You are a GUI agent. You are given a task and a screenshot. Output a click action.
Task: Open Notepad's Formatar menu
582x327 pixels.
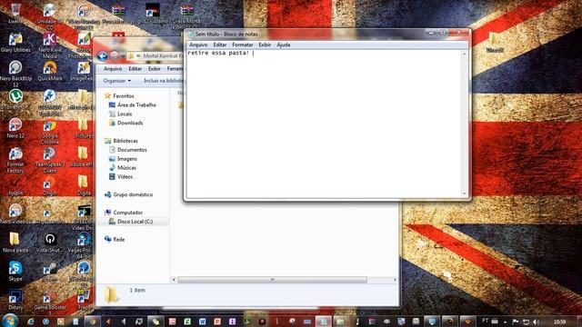pyautogui.click(x=243, y=45)
